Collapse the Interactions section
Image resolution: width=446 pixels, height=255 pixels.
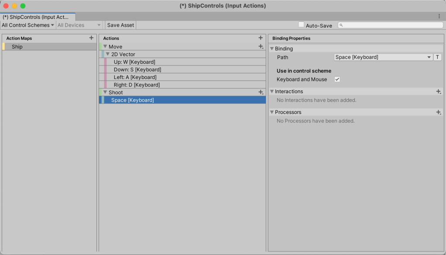[272, 91]
